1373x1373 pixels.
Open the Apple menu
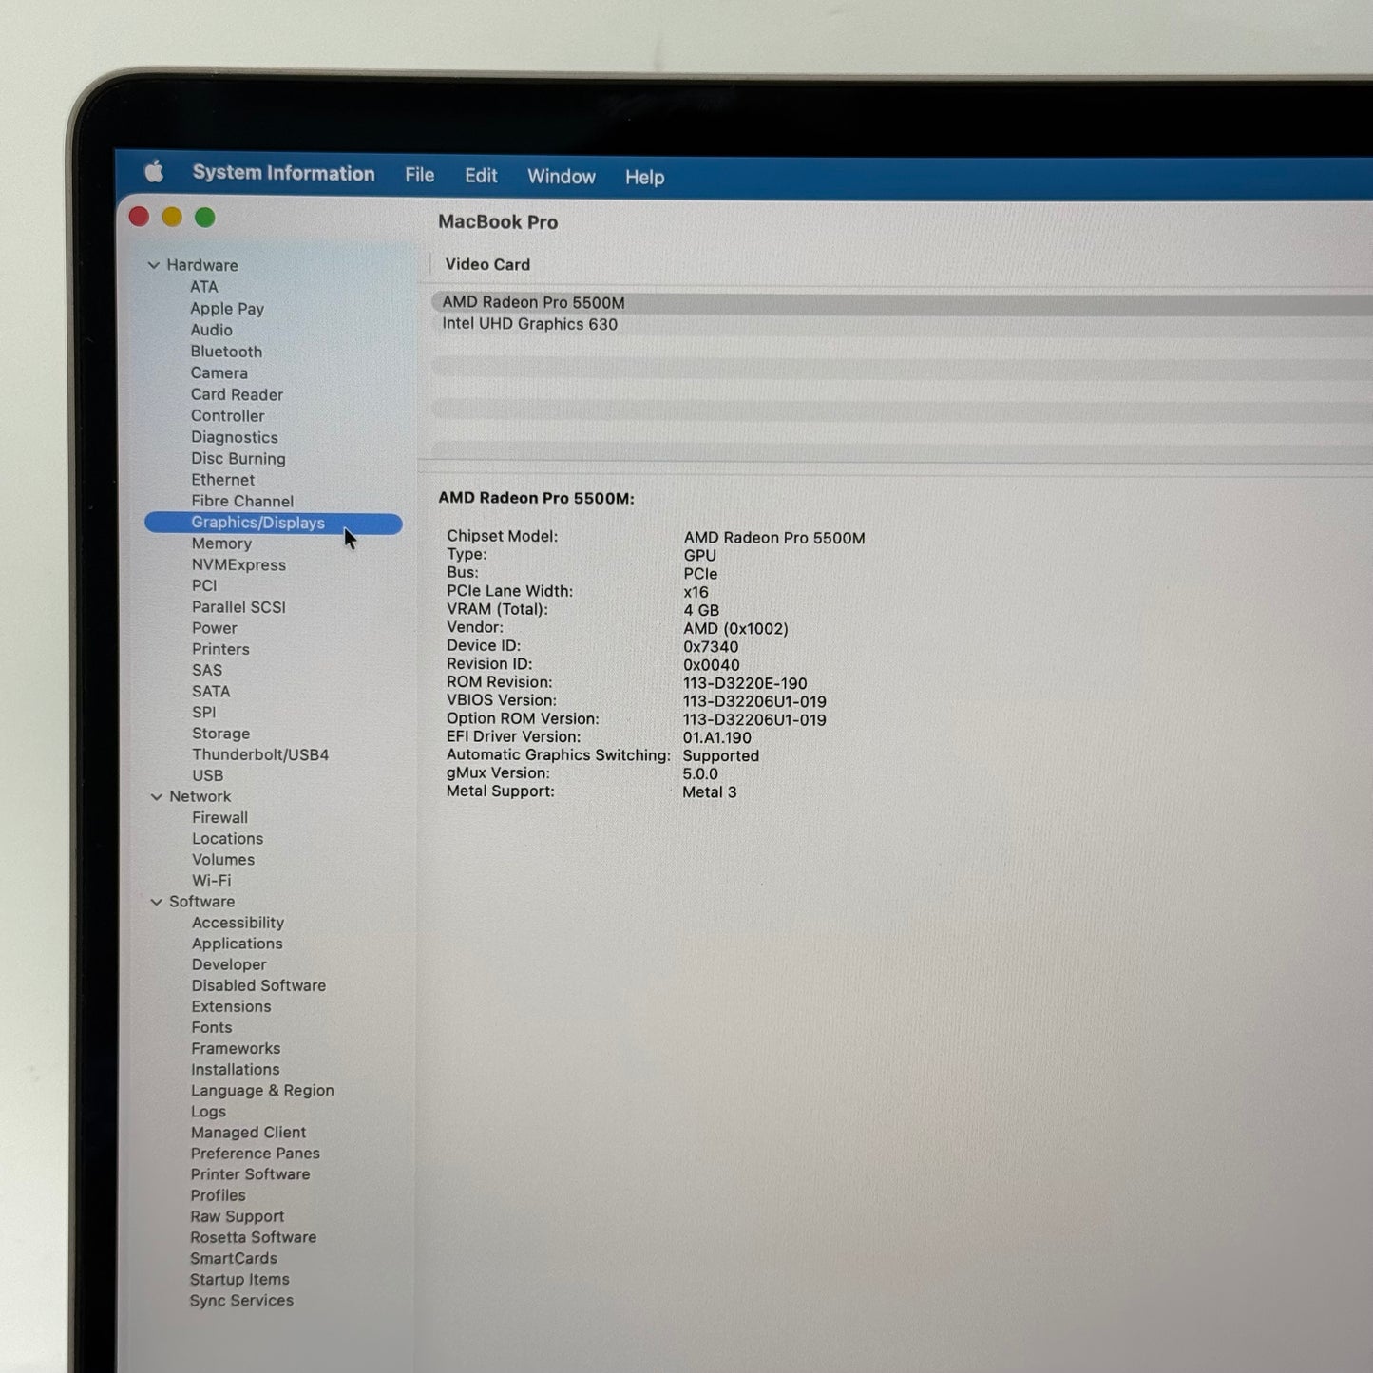point(154,172)
